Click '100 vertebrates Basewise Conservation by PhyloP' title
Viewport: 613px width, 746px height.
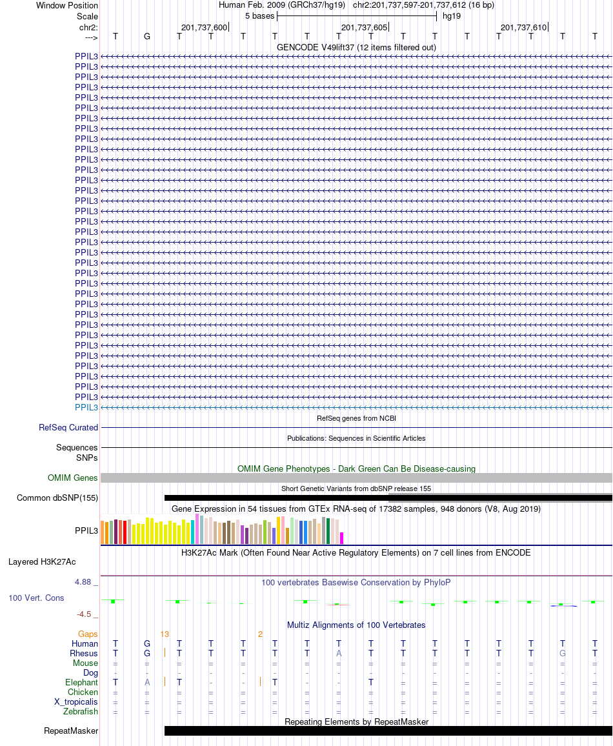tap(356, 582)
